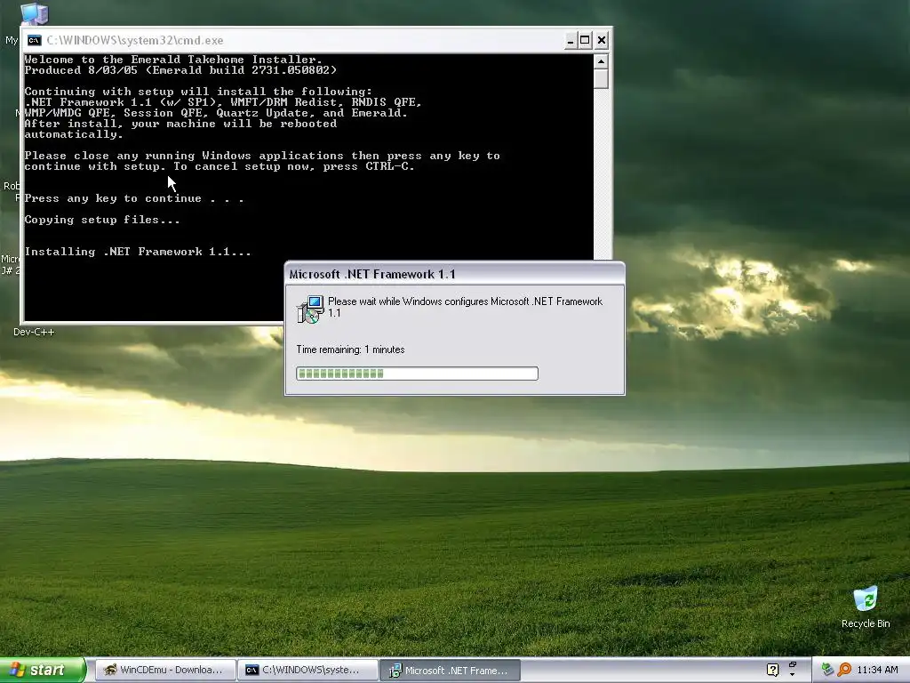Image resolution: width=910 pixels, height=683 pixels.
Task: Click the taskbar clock showing 11:34 AM
Action: point(877,671)
